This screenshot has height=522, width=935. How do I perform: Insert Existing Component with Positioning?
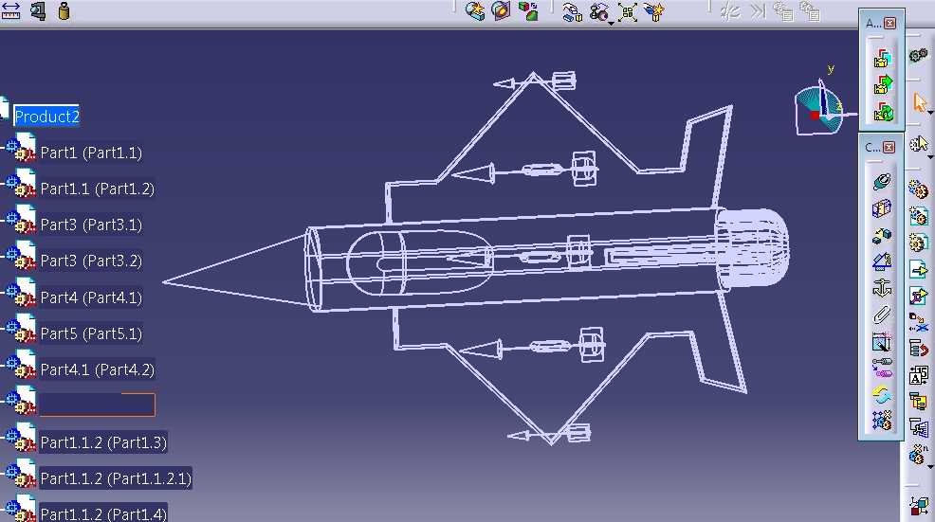[918, 296]
